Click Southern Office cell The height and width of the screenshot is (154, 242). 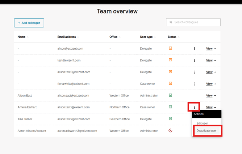tap(120, 119)
